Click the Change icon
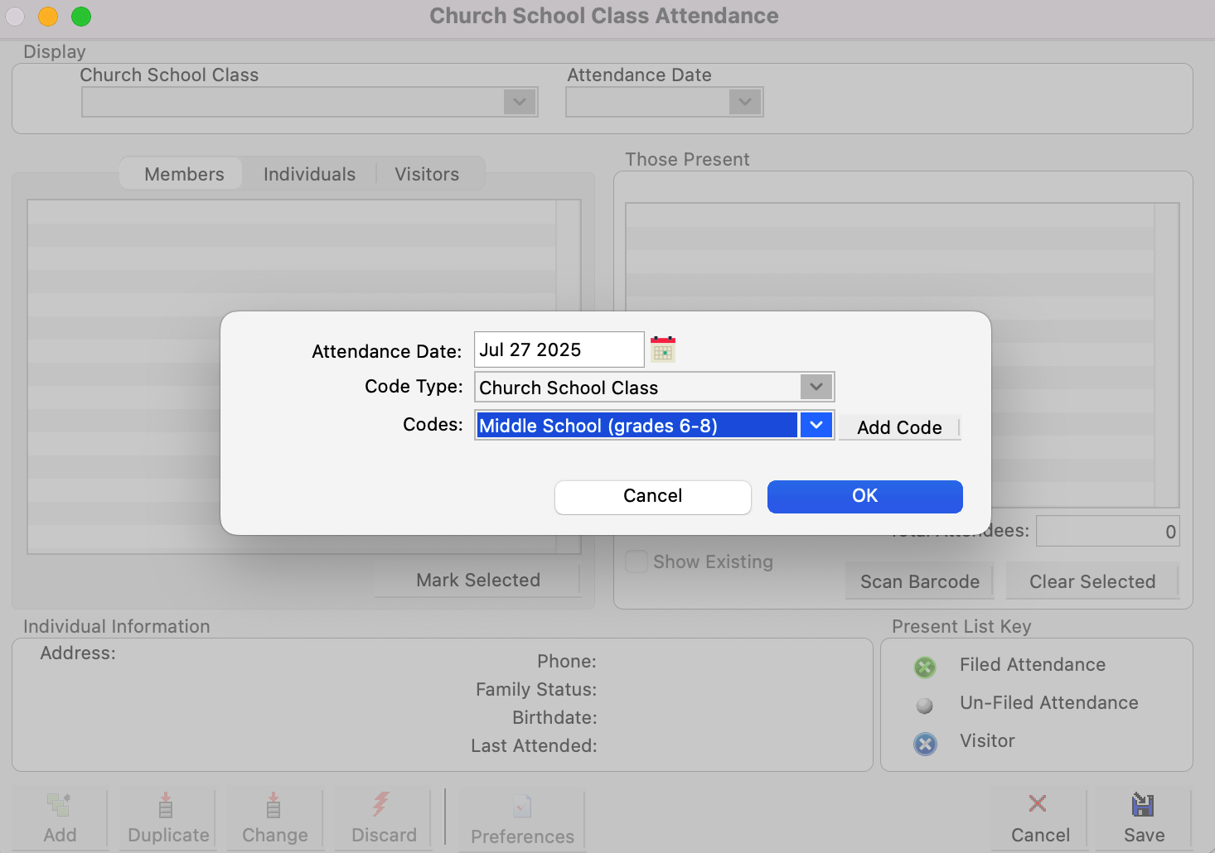Viewport: 1215px width, 853px height. pyautogui.click(x=273, y=804)
